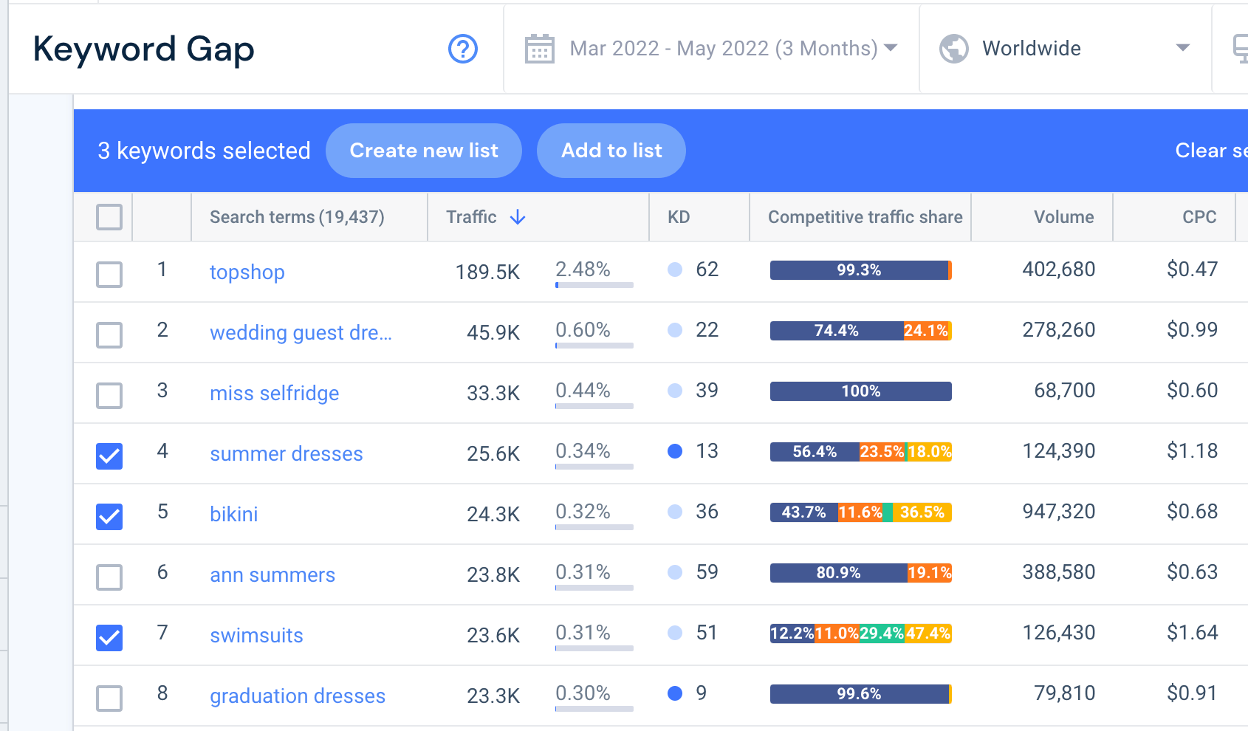
Task: Click the swimsuits competitive traffic share bar
Action: (x=861, y=634)
